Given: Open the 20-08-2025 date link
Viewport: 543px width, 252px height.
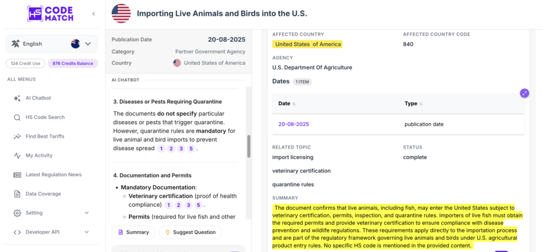Looking at the screenshot, I should [x=294, y=124].
